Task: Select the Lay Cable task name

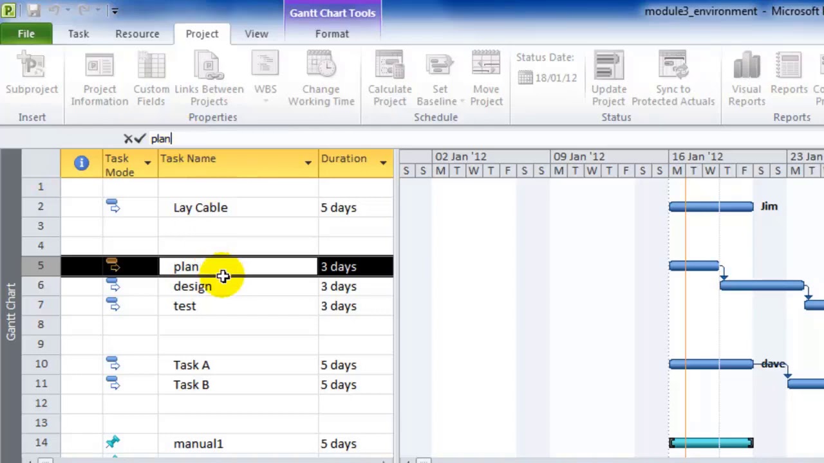Action: [x=200, y=208]
